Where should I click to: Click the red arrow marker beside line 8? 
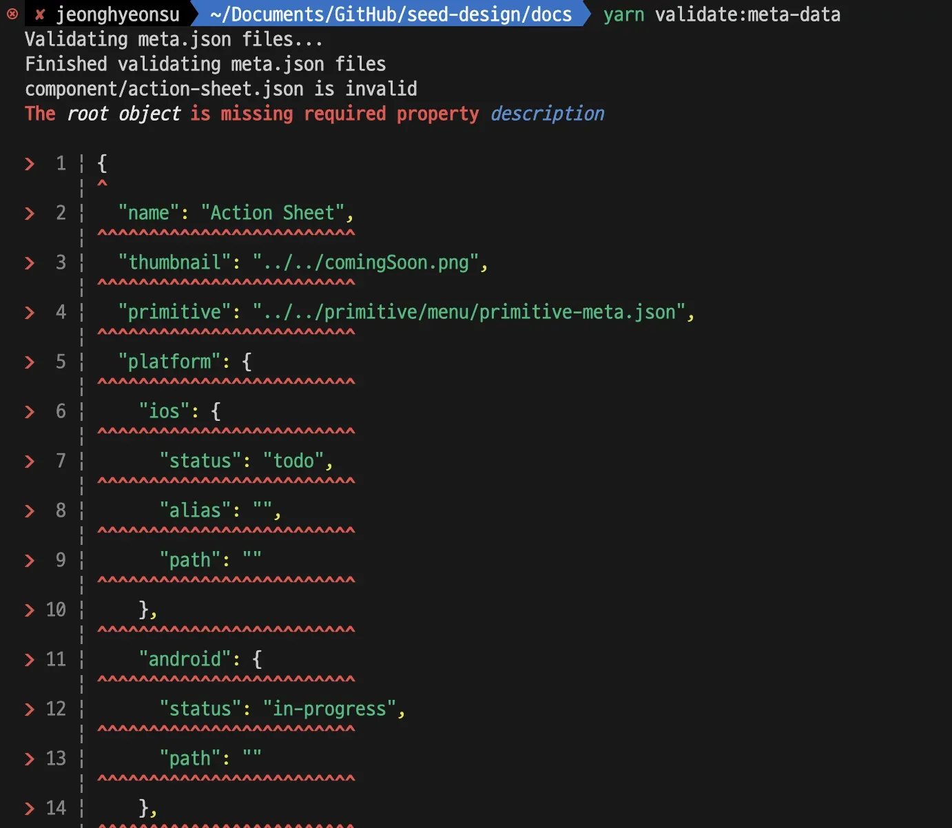pyautogui.click(x=30, y=511)
